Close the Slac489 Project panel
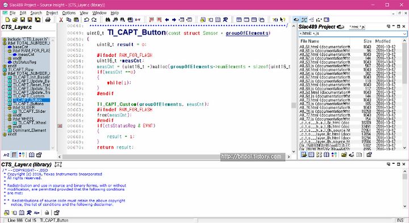The width and height of the screenshot is (409, 223). [x=404, y=26]
